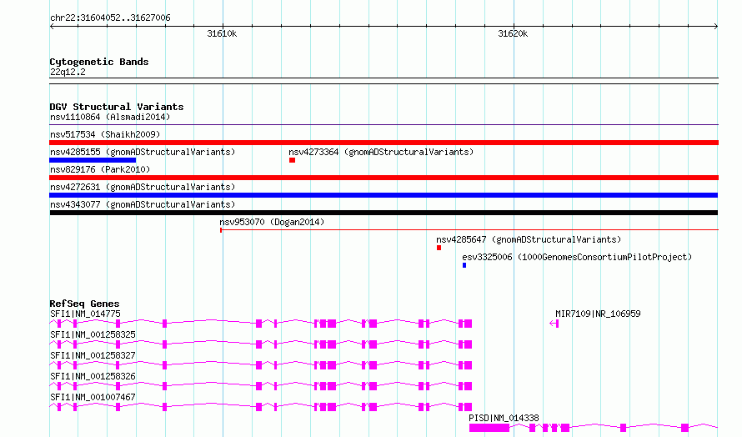Open variant nsv1110864 (Alsmadi2014) label
This screenshot has width=742, height=437.
(110, 117)
